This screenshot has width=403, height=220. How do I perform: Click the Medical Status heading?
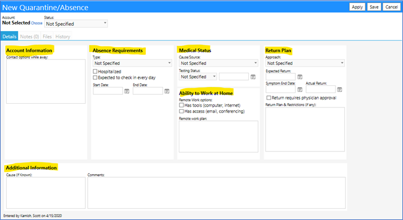pos(195,51)
